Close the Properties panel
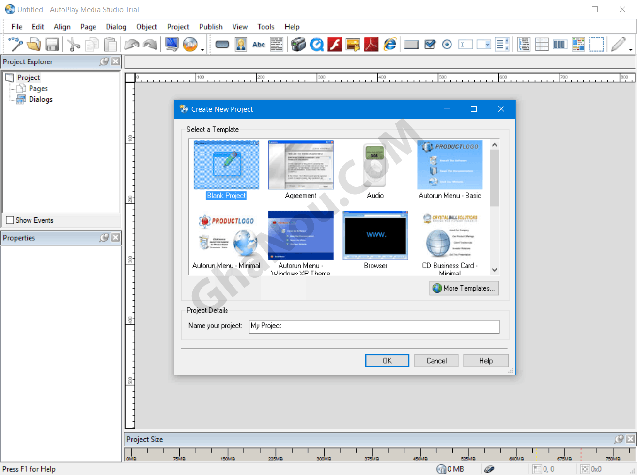The image size is (637, 475). pos(115,237)
